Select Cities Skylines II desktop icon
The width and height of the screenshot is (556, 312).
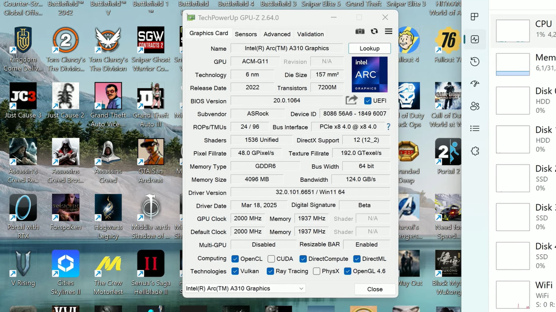[65, 273]
